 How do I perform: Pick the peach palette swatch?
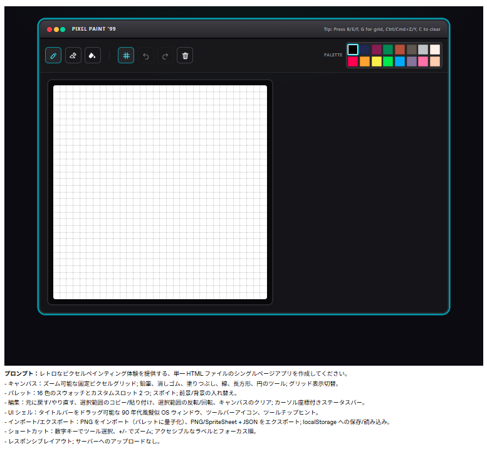435,61
